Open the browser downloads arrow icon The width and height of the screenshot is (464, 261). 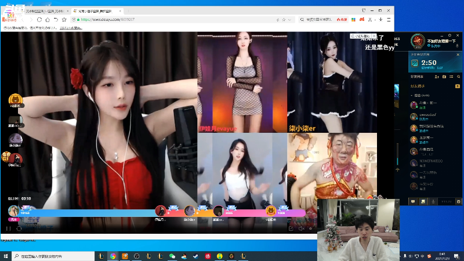380,20
